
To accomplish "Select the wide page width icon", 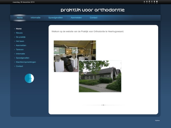I will point(157,2).
